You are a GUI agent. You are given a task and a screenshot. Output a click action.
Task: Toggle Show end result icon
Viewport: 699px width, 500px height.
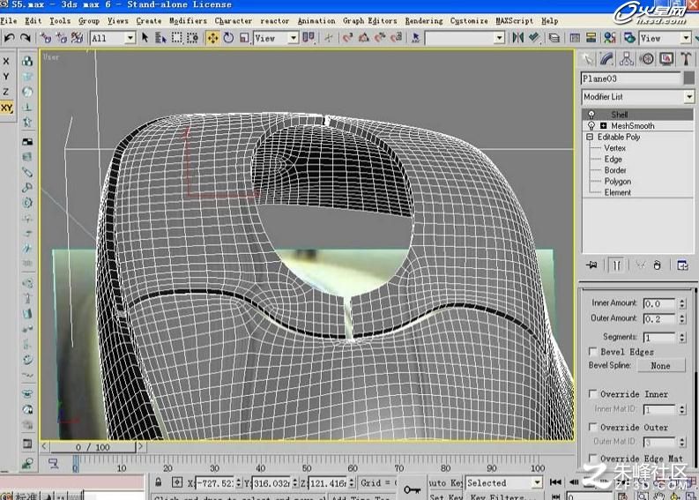point(616,265)
